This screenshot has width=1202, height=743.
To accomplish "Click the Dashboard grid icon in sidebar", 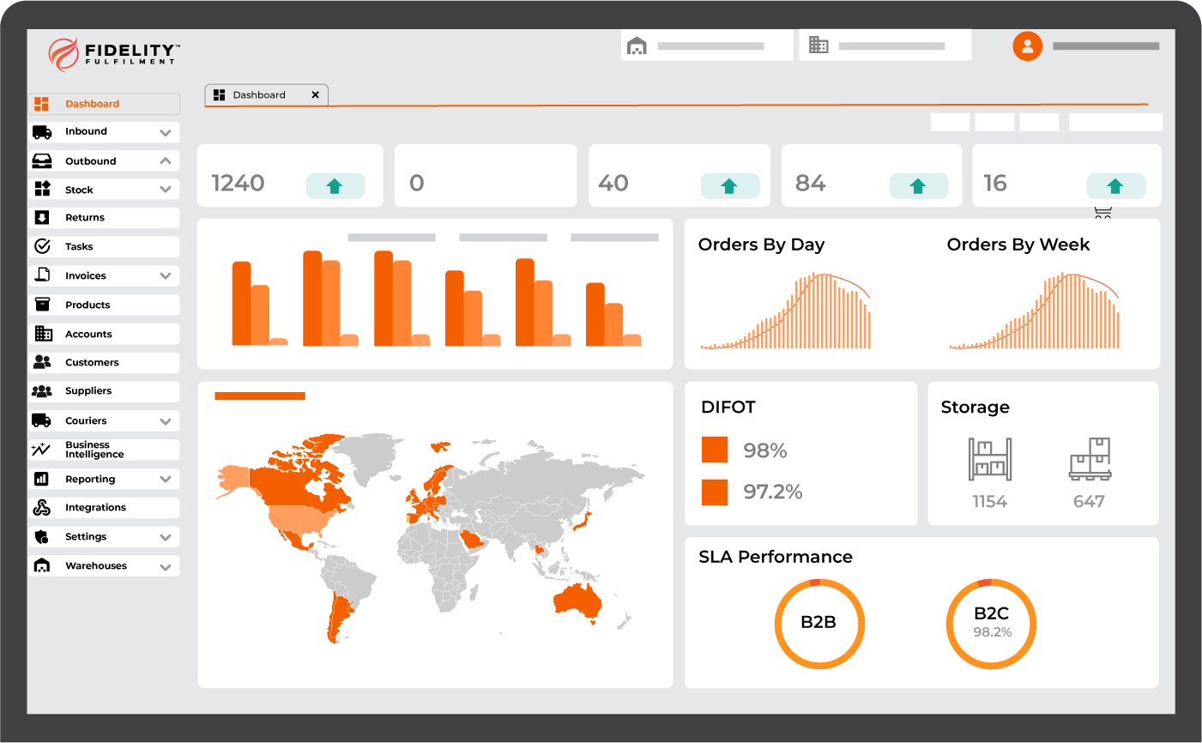I will 41,104.
